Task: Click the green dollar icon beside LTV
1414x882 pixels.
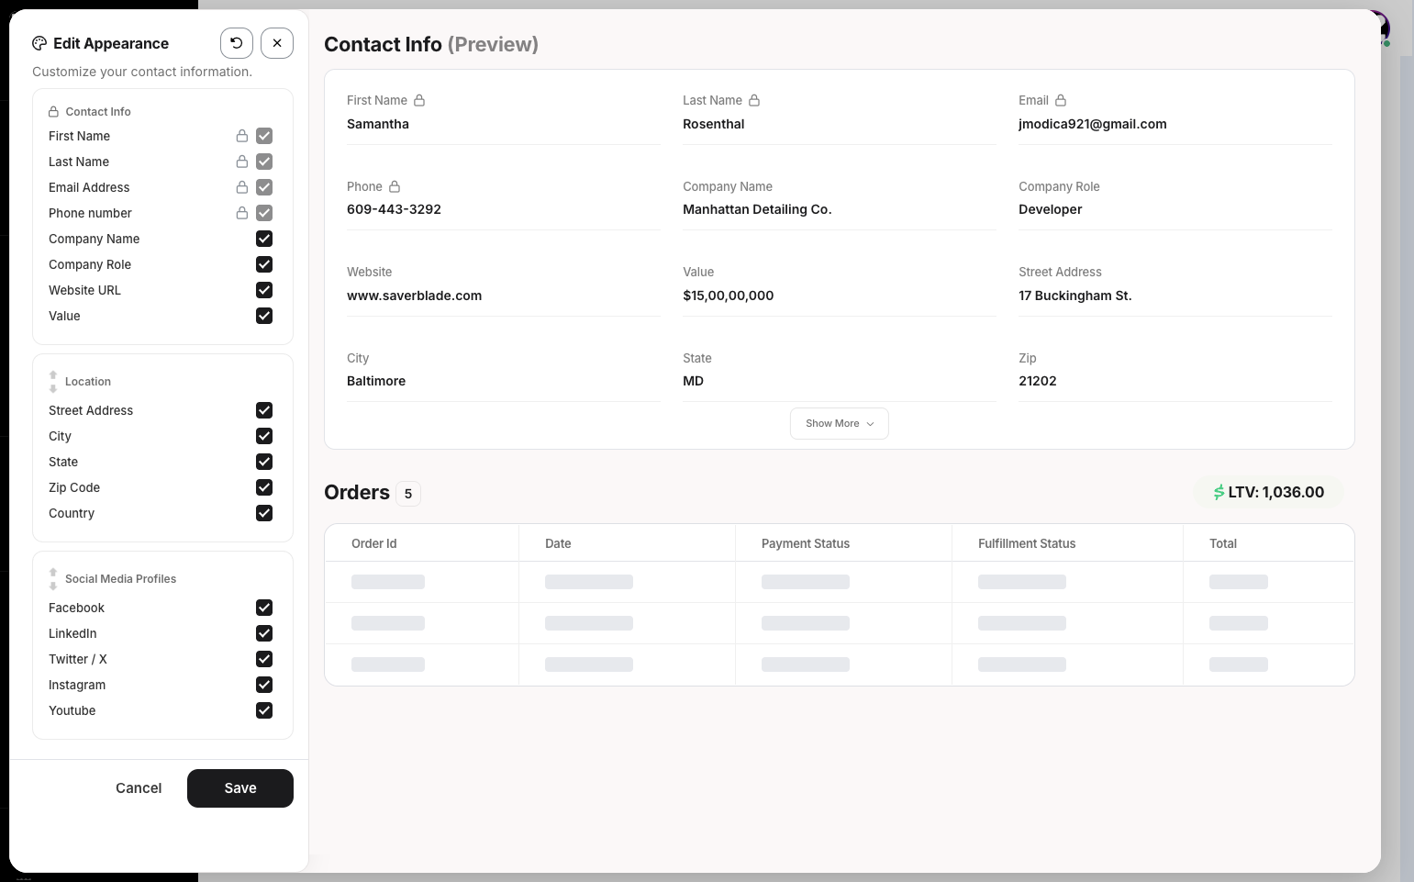Action: 1219,493
